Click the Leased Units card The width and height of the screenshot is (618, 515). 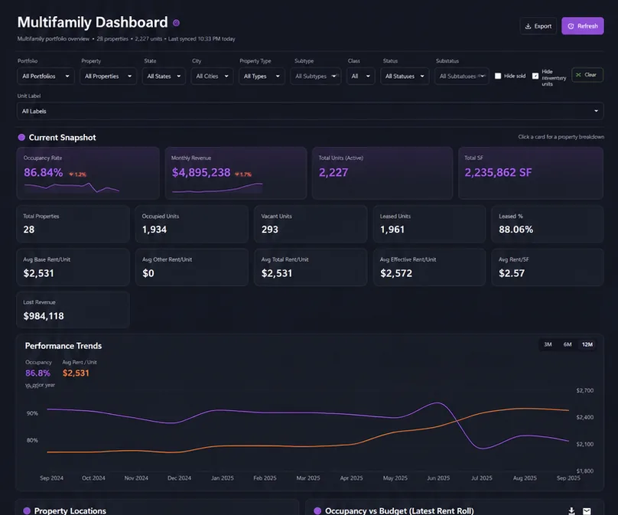point(429,224)
